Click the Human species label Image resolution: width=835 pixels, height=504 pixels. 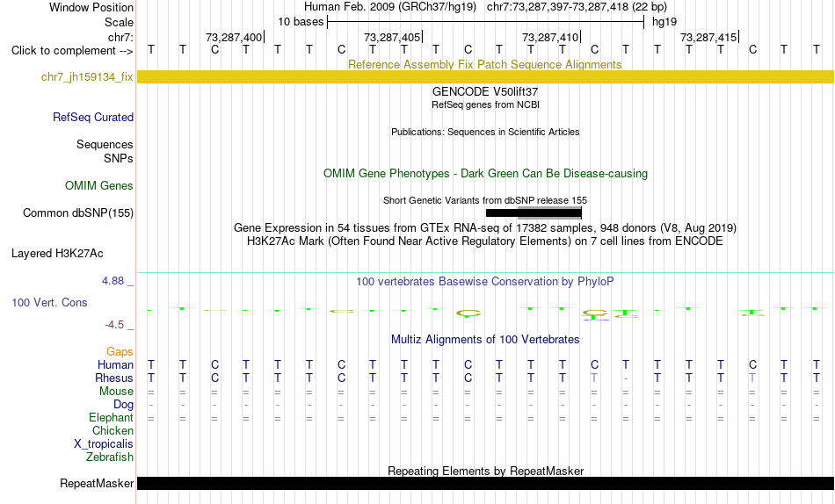click(115, 365)
